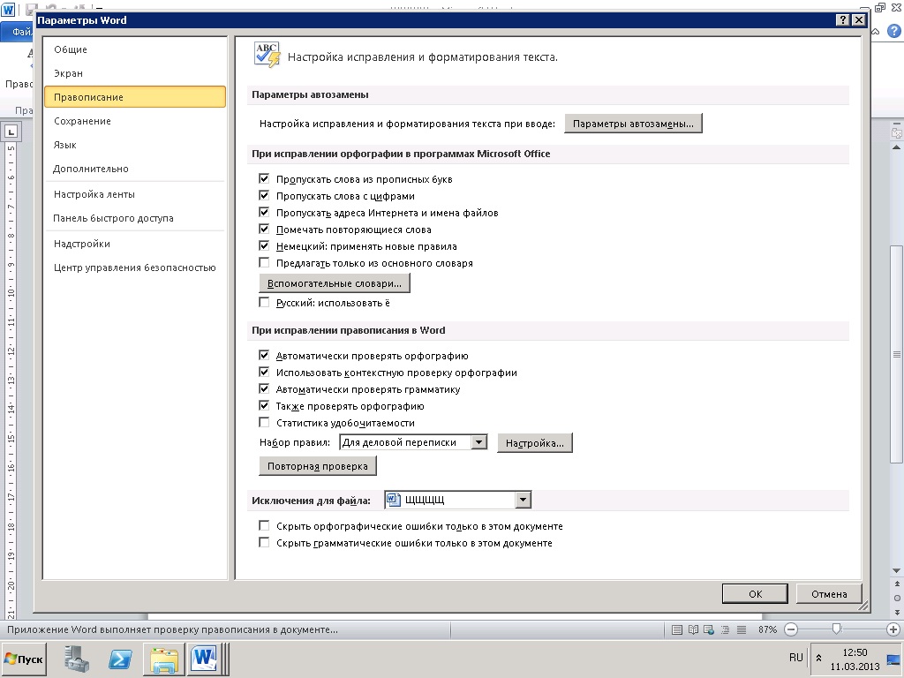904x678 pixels.
Task: Switch to Full Screen Reading view icon
Action: [x=694, y=629]
